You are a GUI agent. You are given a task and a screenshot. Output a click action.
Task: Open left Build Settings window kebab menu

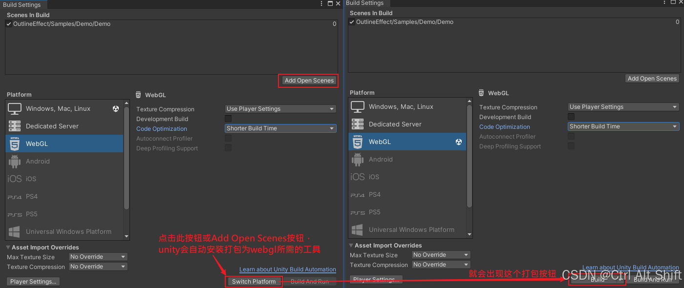(x=321, y=3)
